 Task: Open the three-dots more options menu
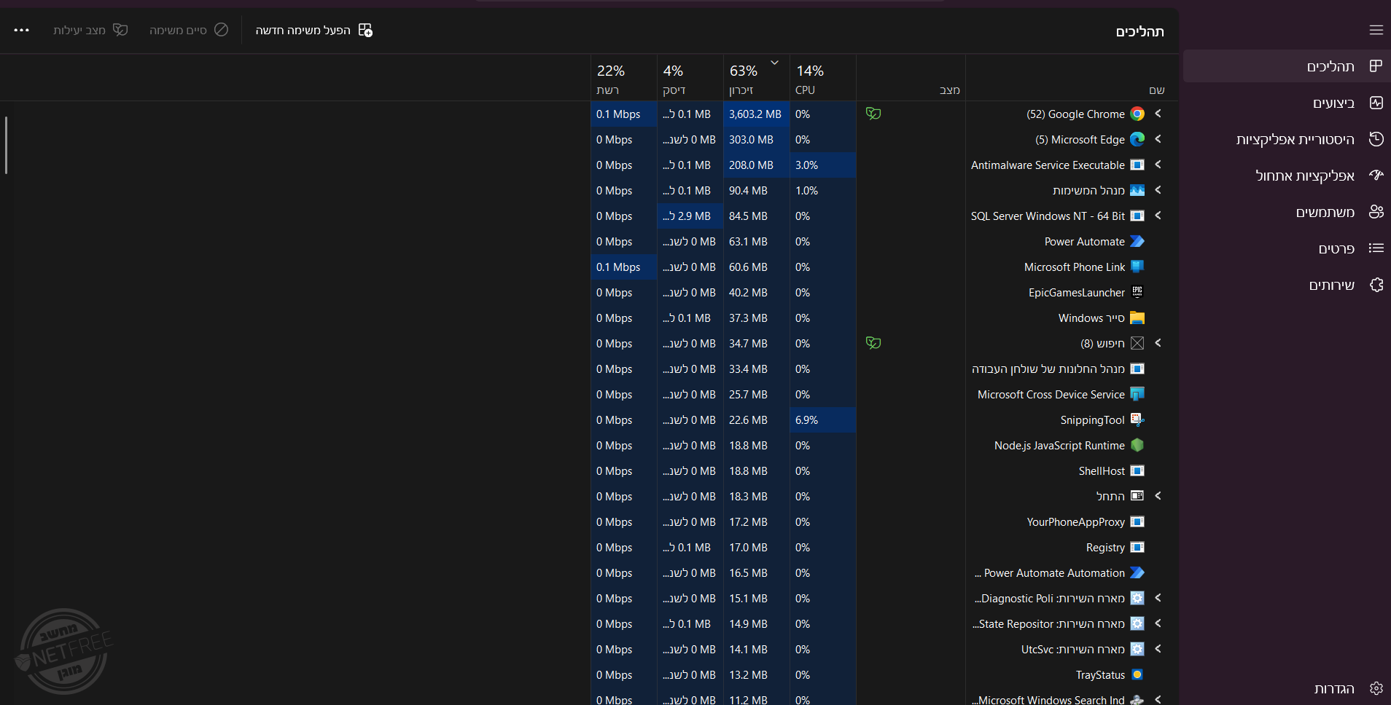pyautogui.click(x=22, y=30)
